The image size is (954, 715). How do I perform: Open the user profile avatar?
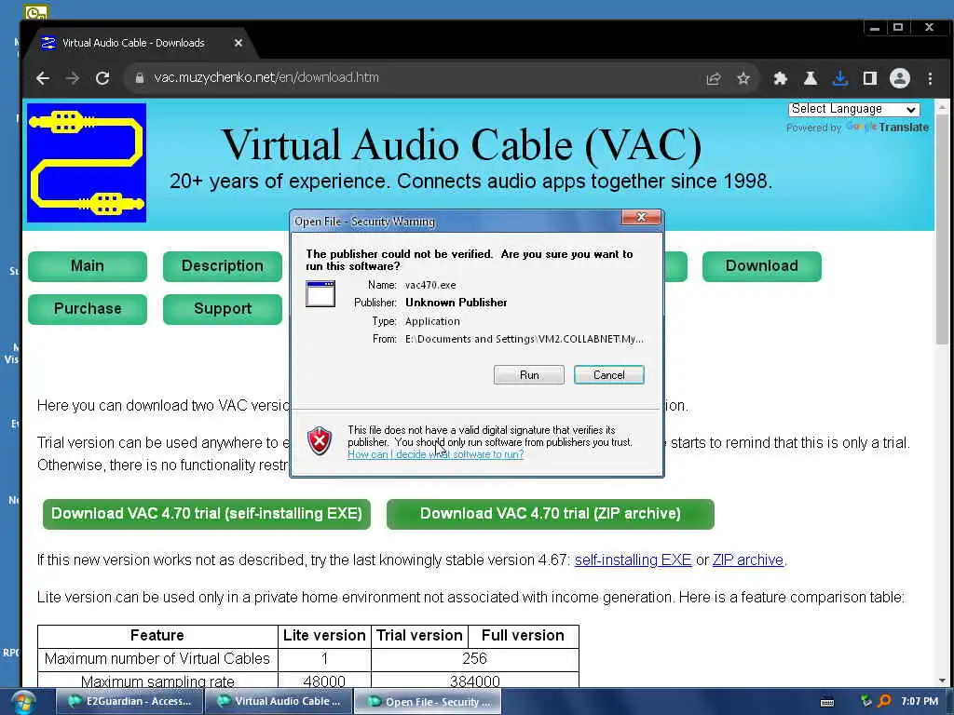click(900, 78)
